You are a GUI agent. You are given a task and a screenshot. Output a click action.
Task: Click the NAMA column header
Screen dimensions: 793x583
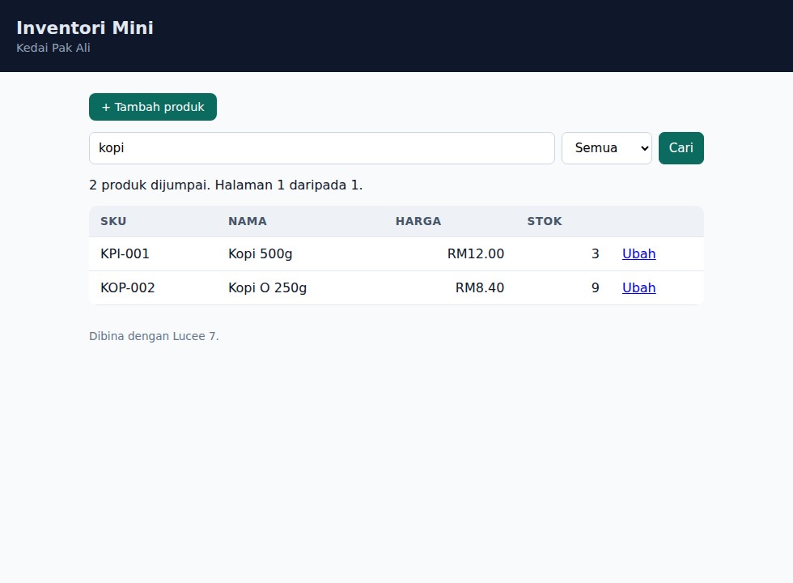click(x=248, y=221)
